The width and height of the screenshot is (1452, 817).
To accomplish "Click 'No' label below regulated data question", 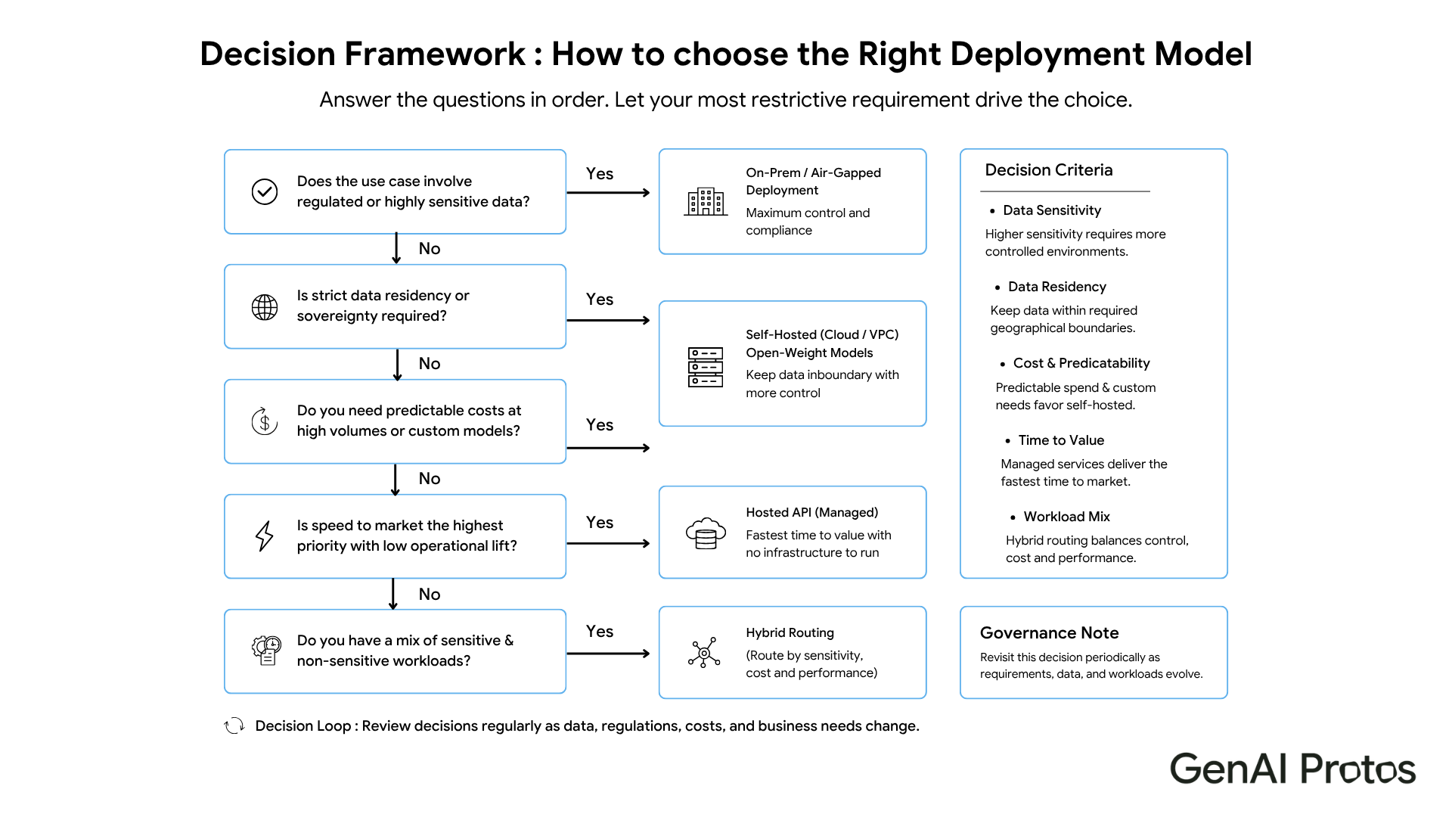I will pyautogui.click(x=430, y=249).
